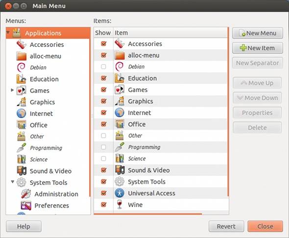Uncheck the Wine show checkbox
Screen dimensions: 289x238
(103, 205)
